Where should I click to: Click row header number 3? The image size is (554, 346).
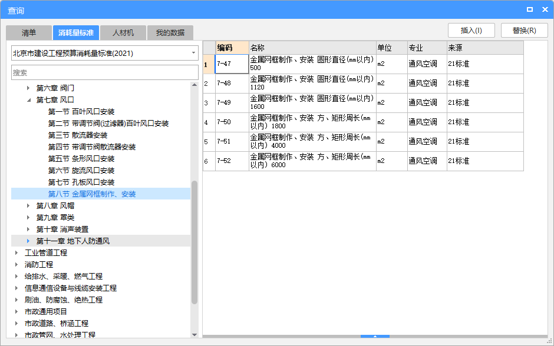click(209, 102)
